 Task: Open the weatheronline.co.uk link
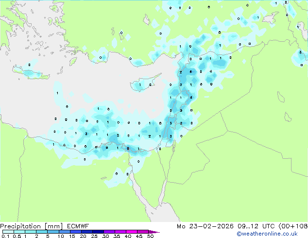[267, 234]
